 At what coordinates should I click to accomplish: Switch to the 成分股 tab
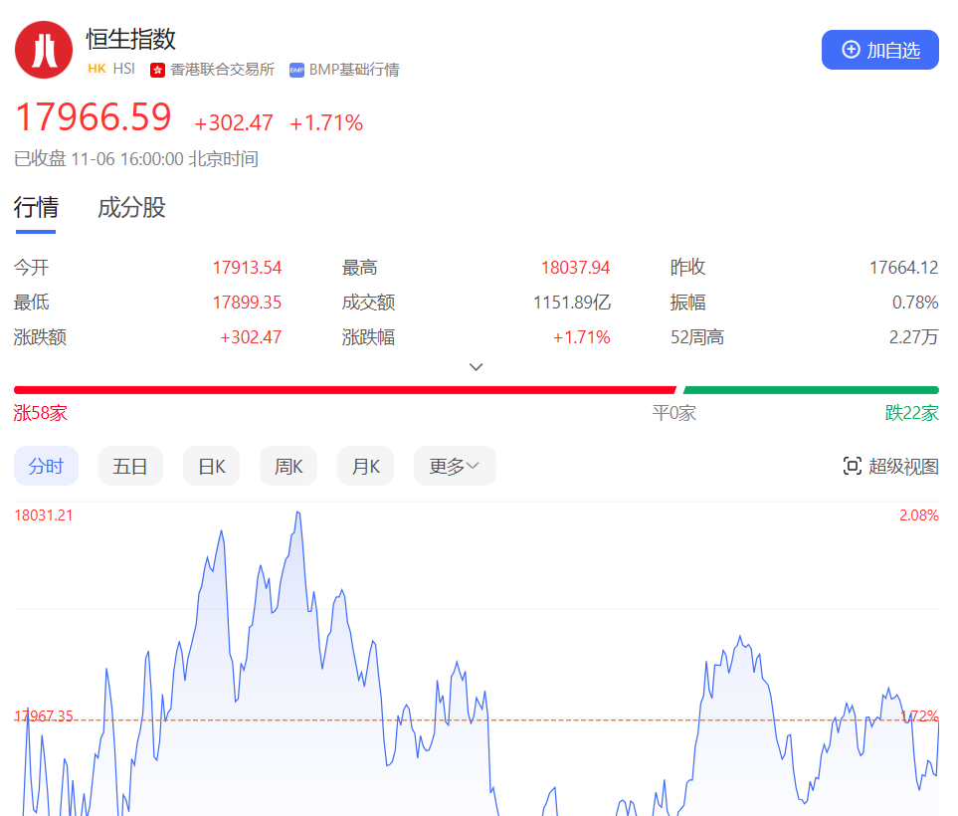131,208
